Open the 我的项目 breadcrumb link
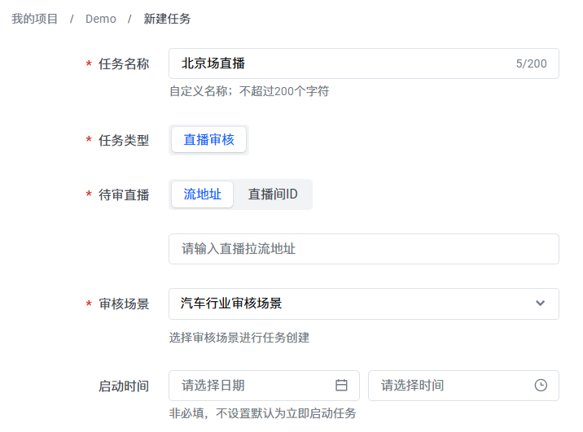This screenshot has height=432, width=583. tap(34, 19)
